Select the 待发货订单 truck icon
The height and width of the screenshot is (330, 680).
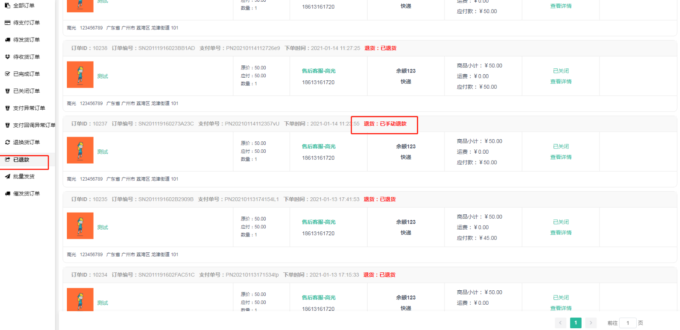(7, 40)
